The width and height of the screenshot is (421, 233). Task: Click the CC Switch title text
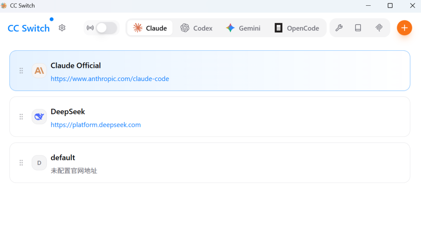click(x=29, y=28)
